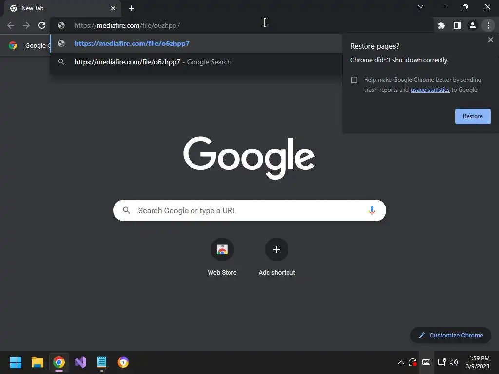Reload the page with the refresh icon

(42, 25)
